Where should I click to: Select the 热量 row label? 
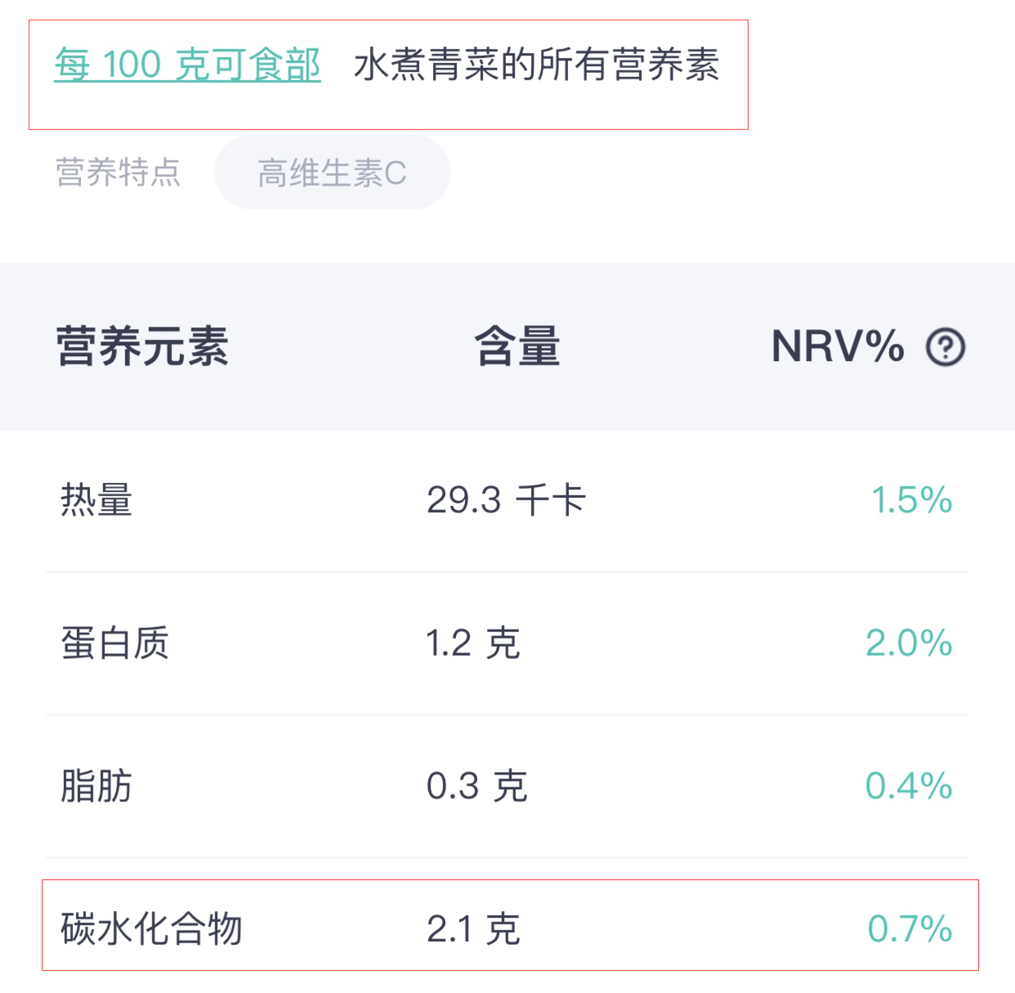coord(97,499)
